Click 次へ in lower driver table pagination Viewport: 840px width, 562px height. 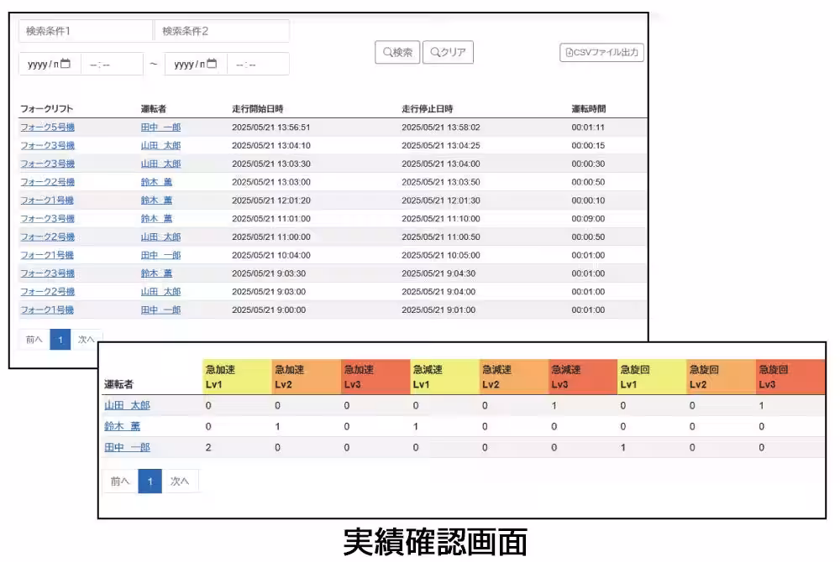click(x=180, y=481)
